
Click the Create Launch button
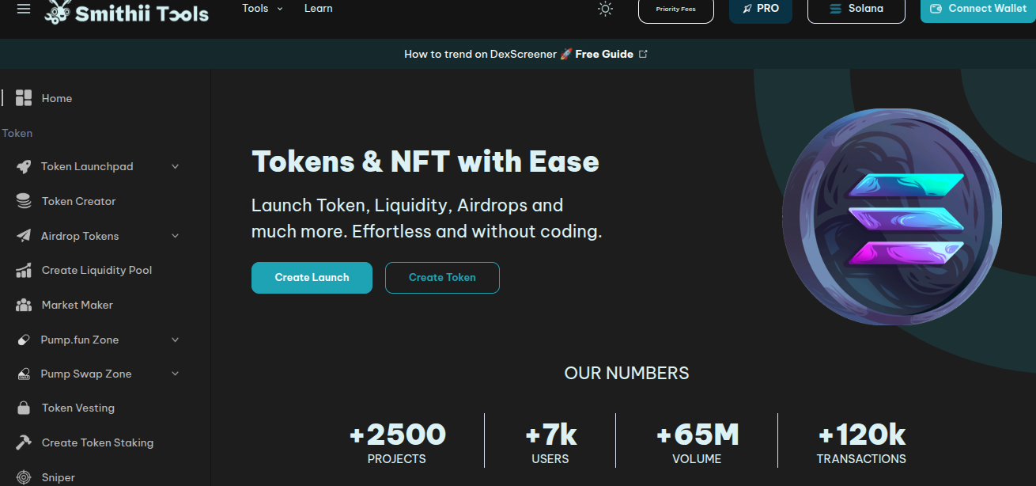[x=312, y=278]
